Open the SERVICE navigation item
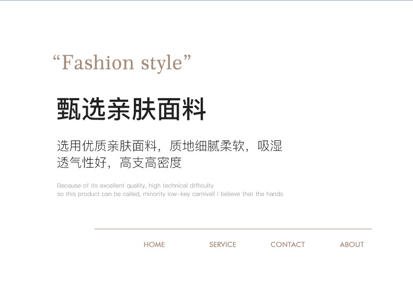This screenshot has height=305, width=413. click(x=223, y=244)
